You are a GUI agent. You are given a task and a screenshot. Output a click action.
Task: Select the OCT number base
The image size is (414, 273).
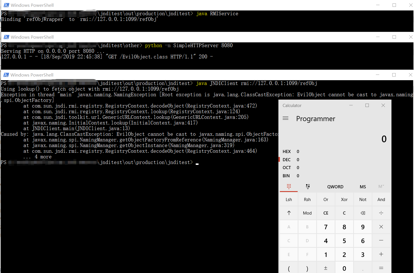[287, 168]
